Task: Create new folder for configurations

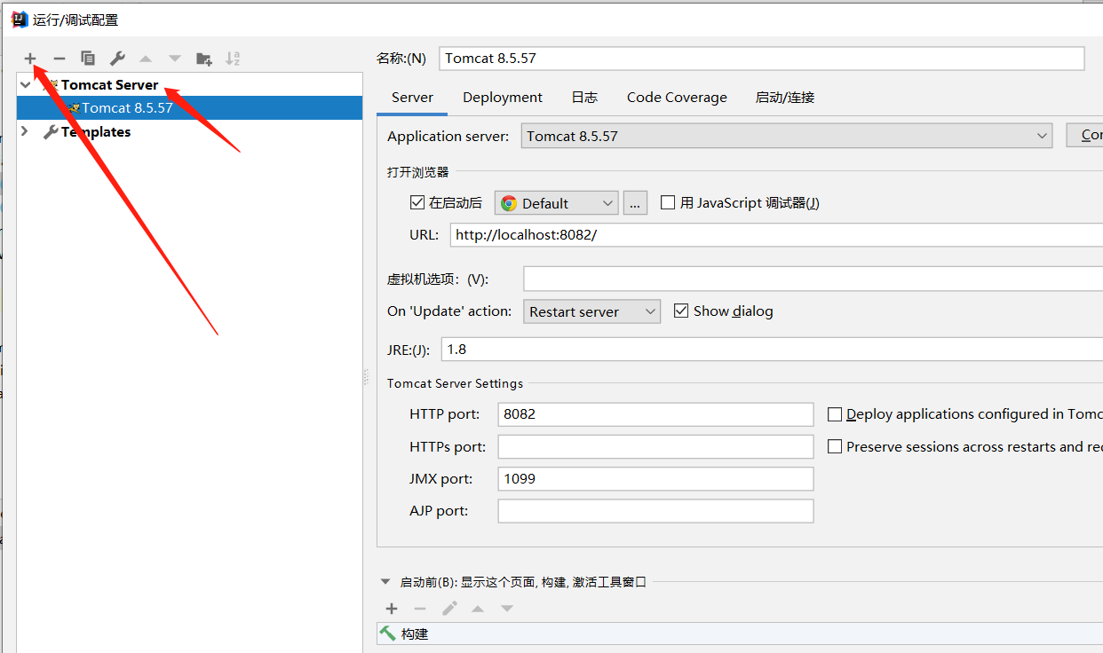Action: [204, 59]
